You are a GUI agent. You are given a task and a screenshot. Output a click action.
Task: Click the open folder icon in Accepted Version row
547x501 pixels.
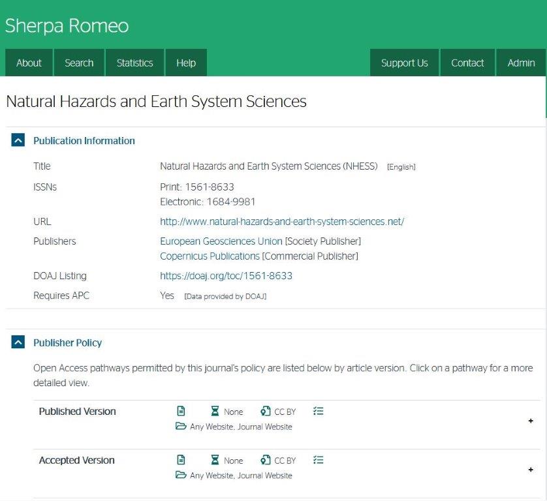point(181,476)
